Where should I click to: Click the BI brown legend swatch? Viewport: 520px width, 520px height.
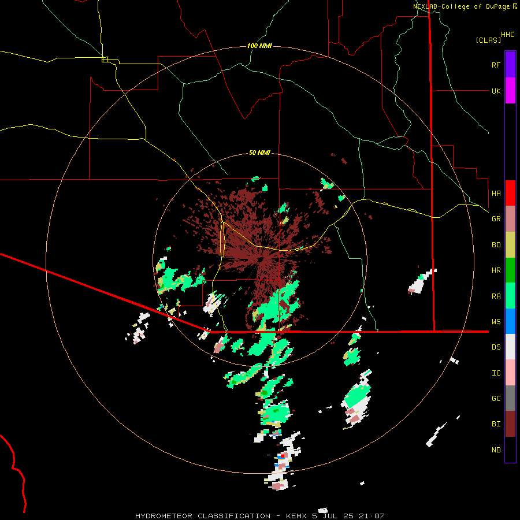(x=510, y=424)
